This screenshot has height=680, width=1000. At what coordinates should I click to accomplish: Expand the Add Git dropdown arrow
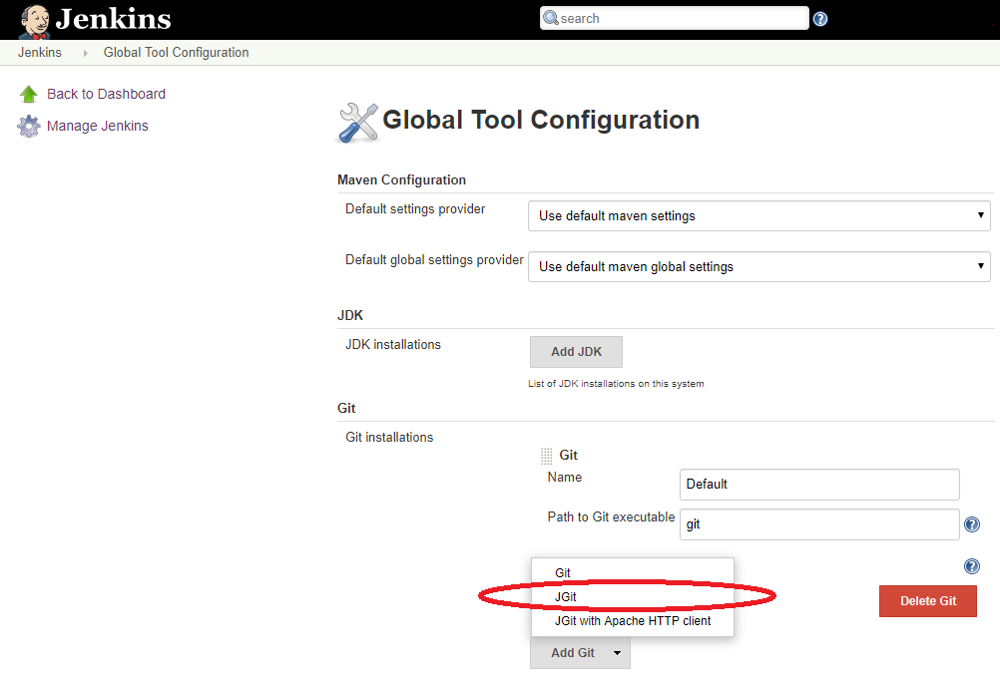617,653
